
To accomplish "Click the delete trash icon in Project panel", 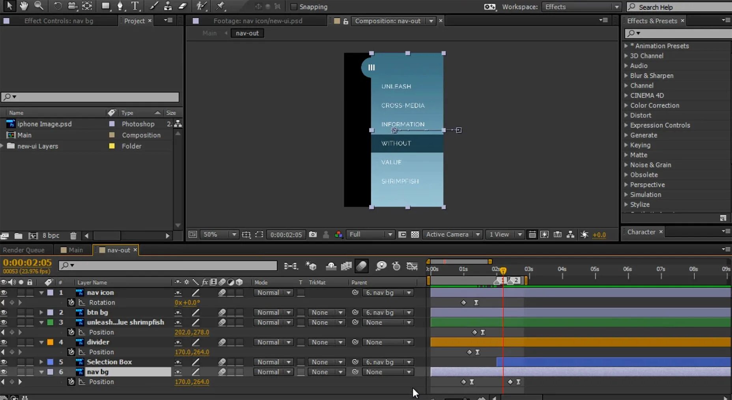I will (73, 236).
